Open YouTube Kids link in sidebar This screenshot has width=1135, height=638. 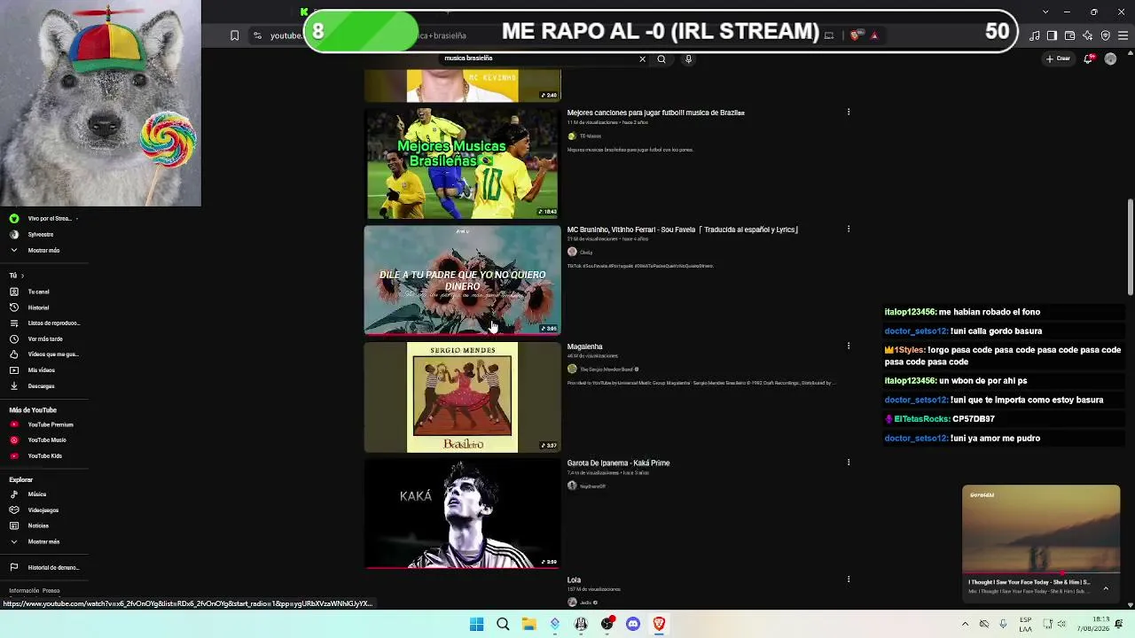(x=44, y=455)
